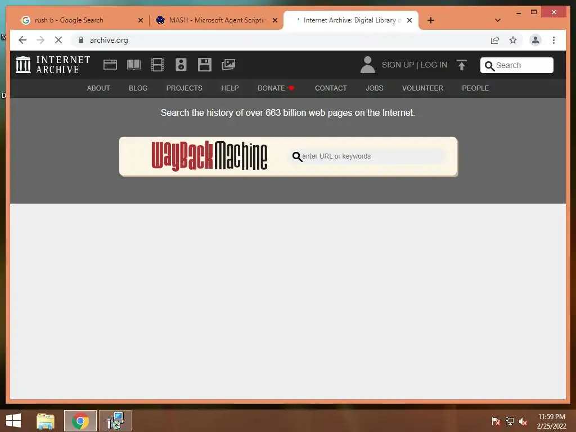
Task: Focus the top Search input field
Action: tap(517, 65)
